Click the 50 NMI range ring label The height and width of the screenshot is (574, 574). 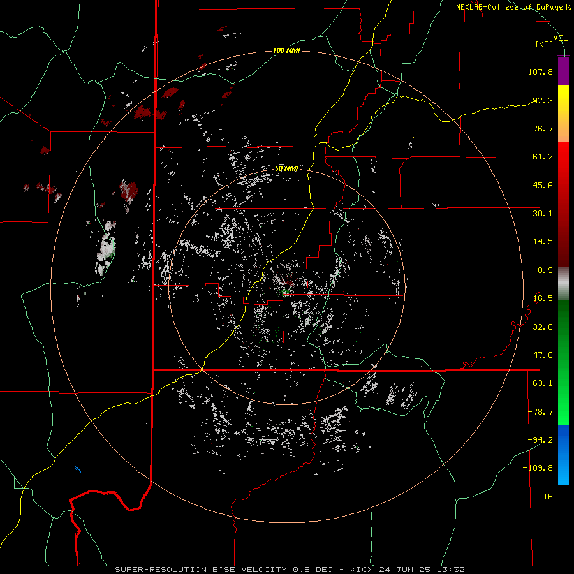[286, 169]
